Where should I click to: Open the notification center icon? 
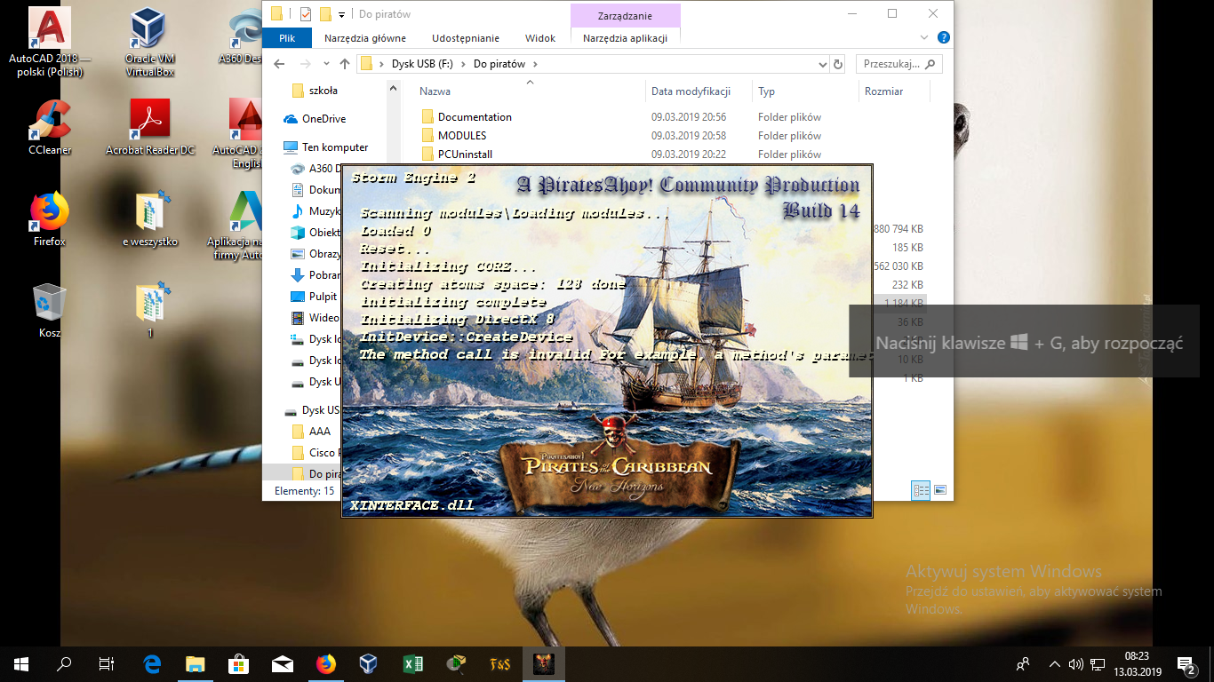point(1185,663)
